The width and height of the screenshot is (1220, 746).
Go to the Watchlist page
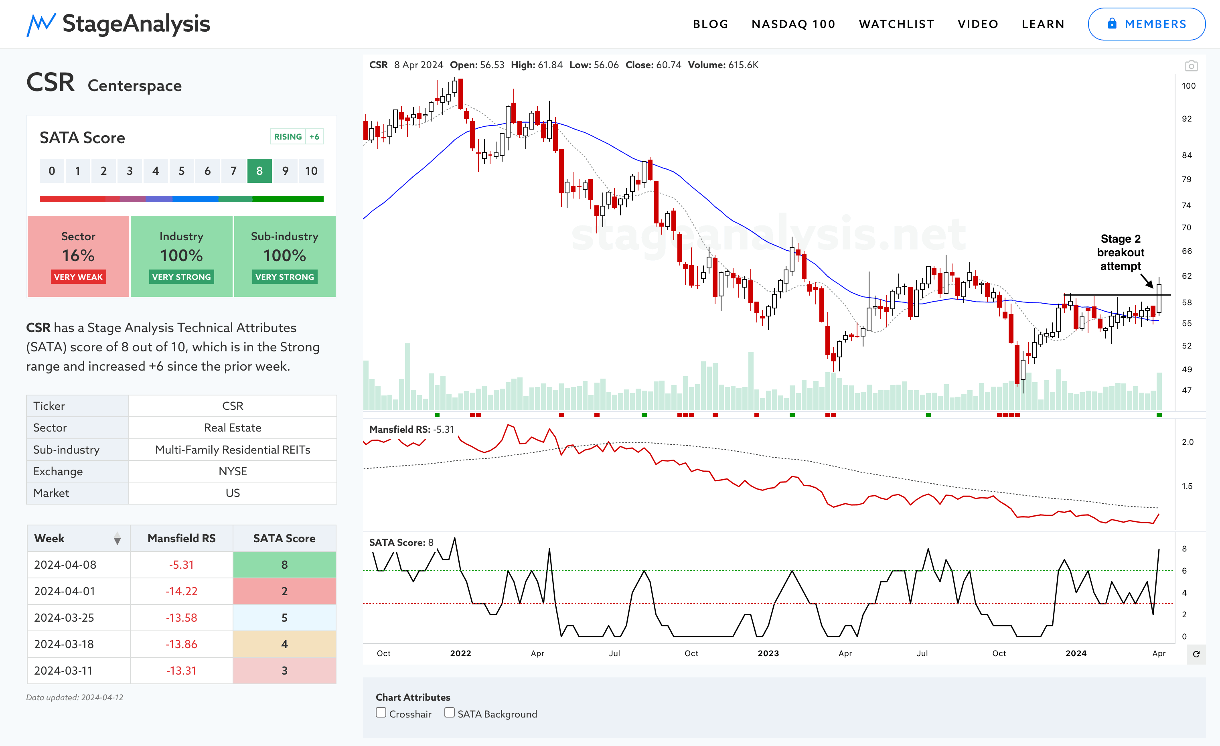[x=896, y=24]
